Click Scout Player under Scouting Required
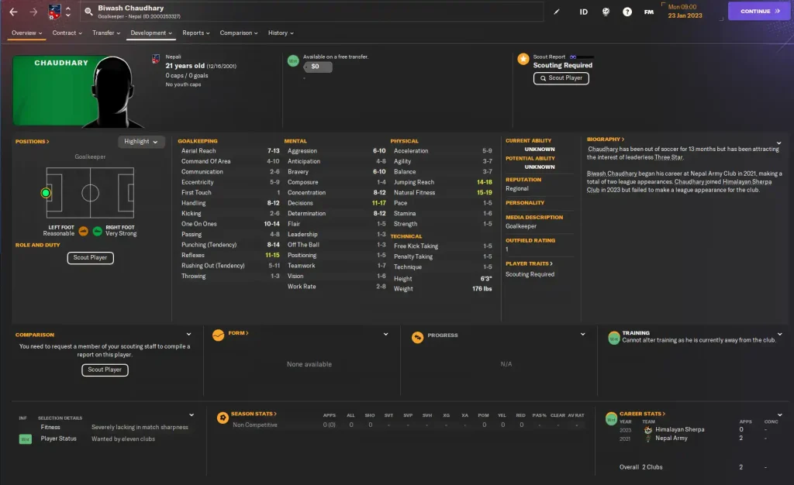The width and height of the screenshot is (794, 485). pyautogui.click(x=561, y=78)
